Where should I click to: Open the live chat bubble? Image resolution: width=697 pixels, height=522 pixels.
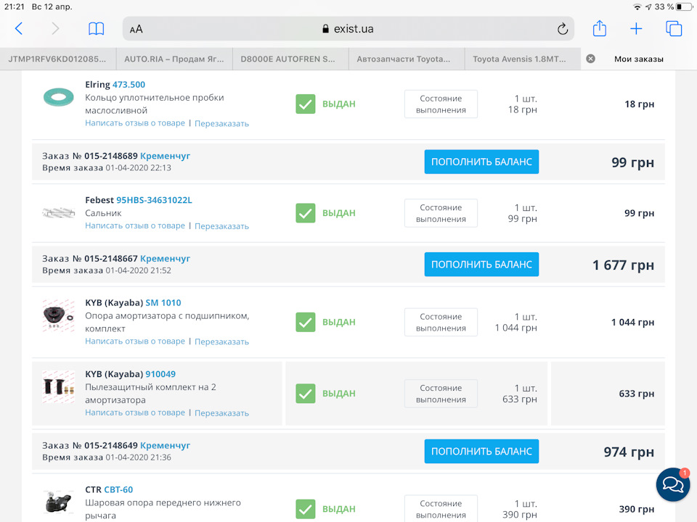click(673, 484)
